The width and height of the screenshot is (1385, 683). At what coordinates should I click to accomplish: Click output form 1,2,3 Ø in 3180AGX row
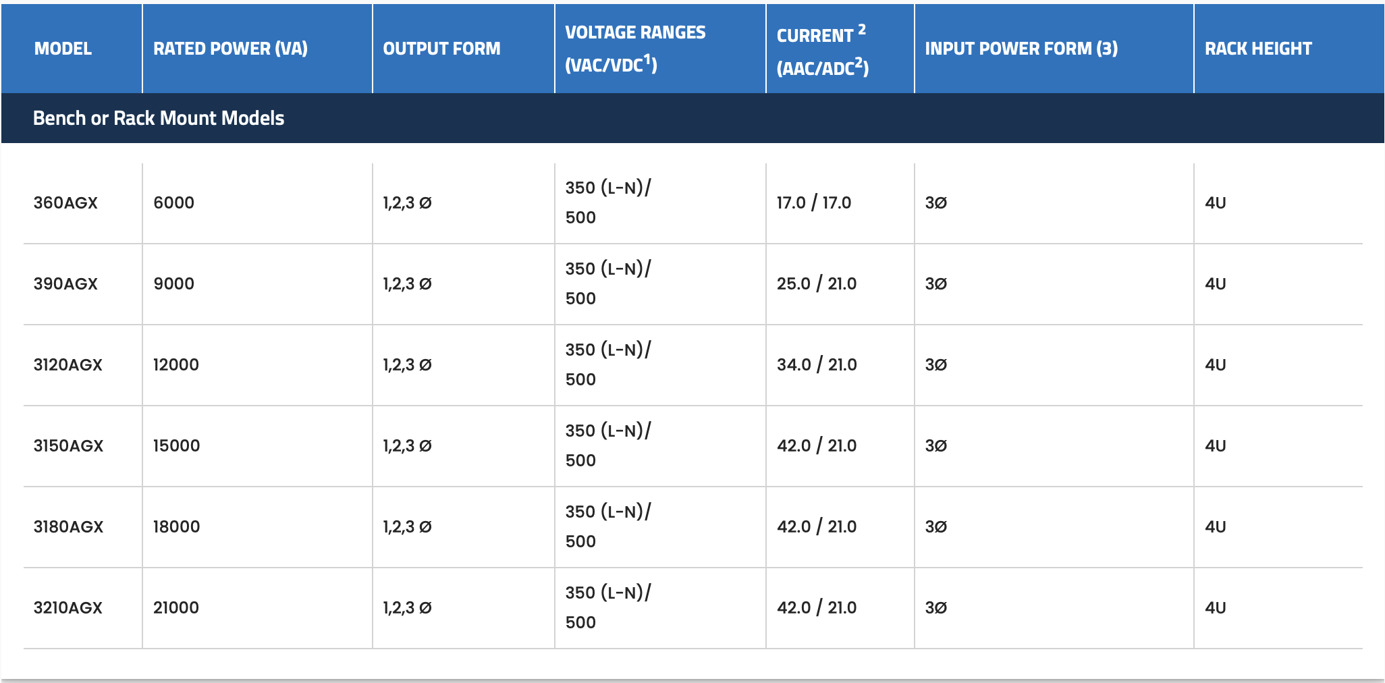tap(407, 526)
